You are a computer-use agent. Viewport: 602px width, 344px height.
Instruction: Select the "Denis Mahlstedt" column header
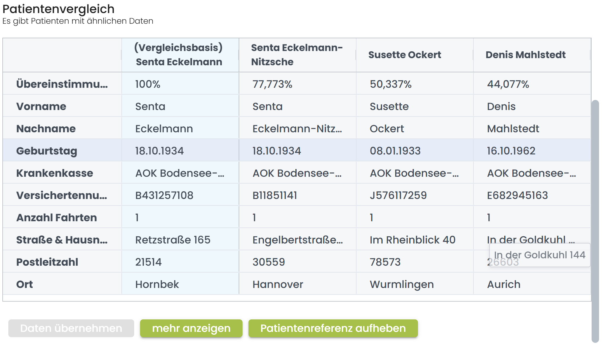point(525,55)
